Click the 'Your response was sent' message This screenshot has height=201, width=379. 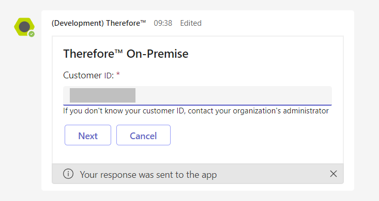coord(148,175)
